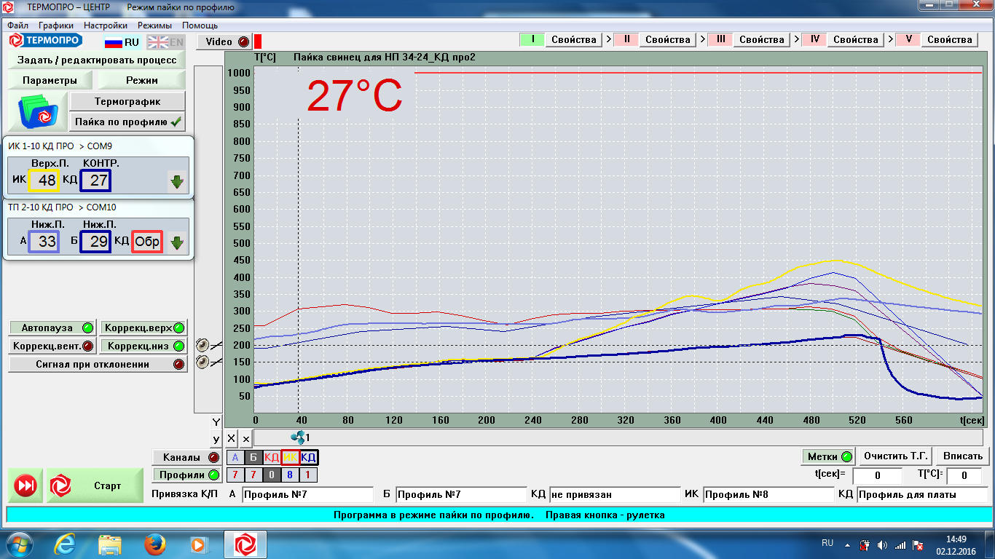The image size is (995, 559).
Task: Click the t[сек]= input field
Action: point(878,476)
